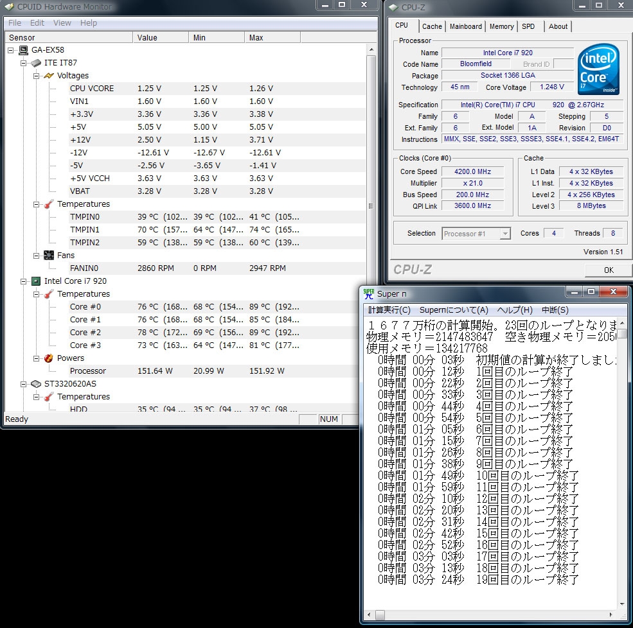Select the CPU VCORE sensor row
Viewport: 633px width, 628px height.
92,89
